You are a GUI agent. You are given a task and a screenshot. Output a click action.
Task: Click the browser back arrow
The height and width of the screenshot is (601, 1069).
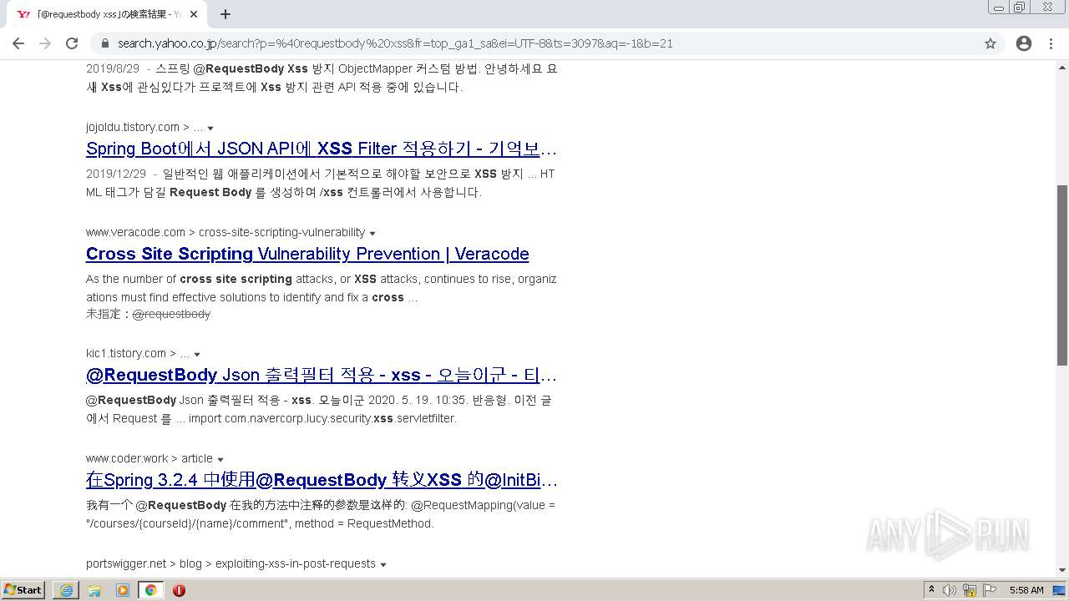(18, 43)
